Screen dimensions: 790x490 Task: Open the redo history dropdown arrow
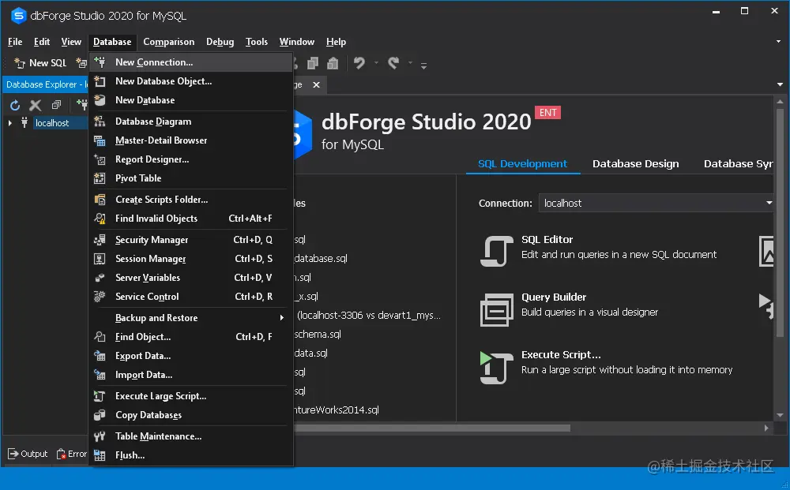410,63
